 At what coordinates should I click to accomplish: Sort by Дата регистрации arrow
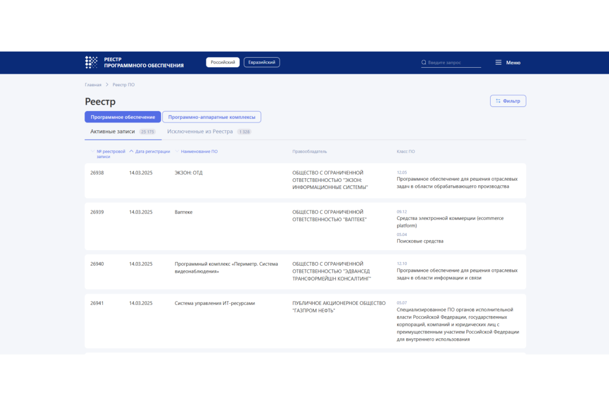click(131, 152)
